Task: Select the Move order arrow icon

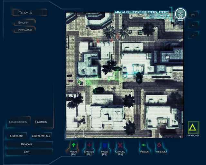Action: click(73, 145)
